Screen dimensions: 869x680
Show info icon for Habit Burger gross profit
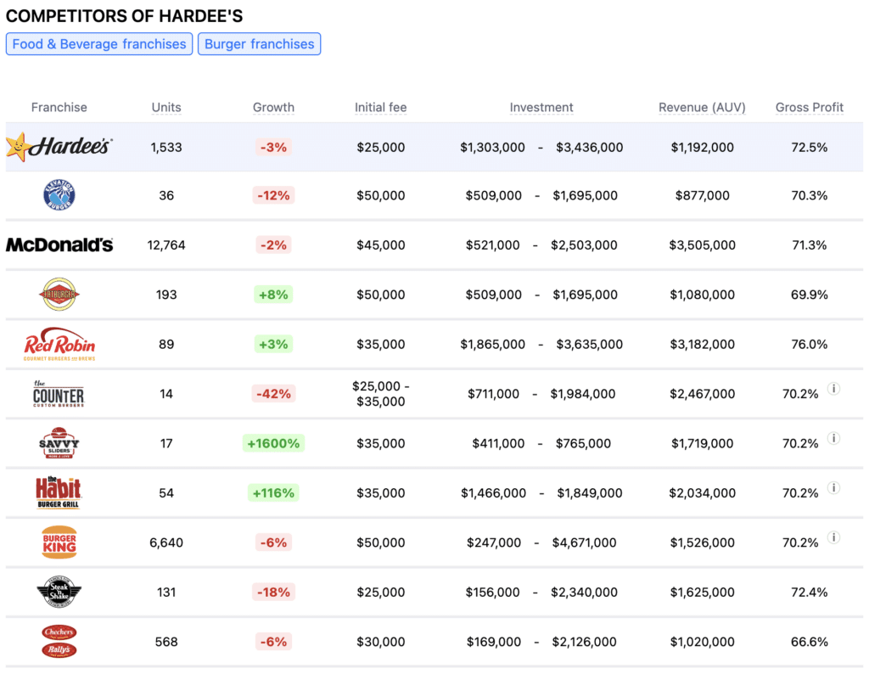[833, 487]
